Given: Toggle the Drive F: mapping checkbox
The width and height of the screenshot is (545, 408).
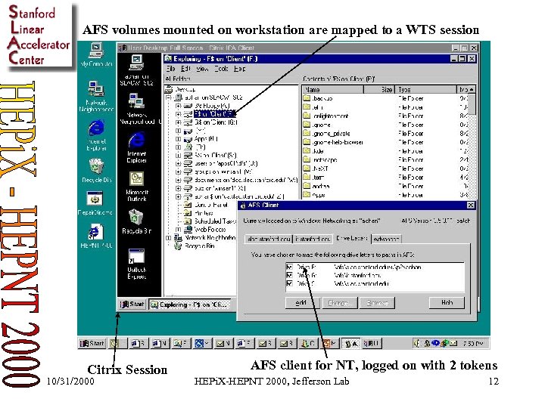Looking at the screenshot, I should (x=289, y=267).
